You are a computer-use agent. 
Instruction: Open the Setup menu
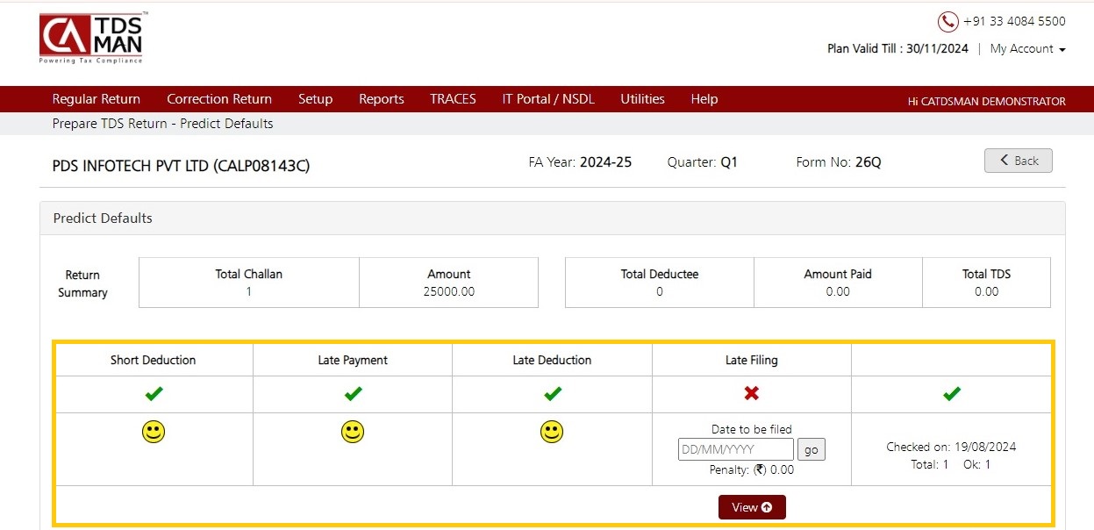coord(315,99)
